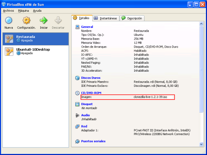Select the Ubuntu8-10Desktop machine icon
The height and width of the screenshot is (155, 207).
tap(9, 51)
